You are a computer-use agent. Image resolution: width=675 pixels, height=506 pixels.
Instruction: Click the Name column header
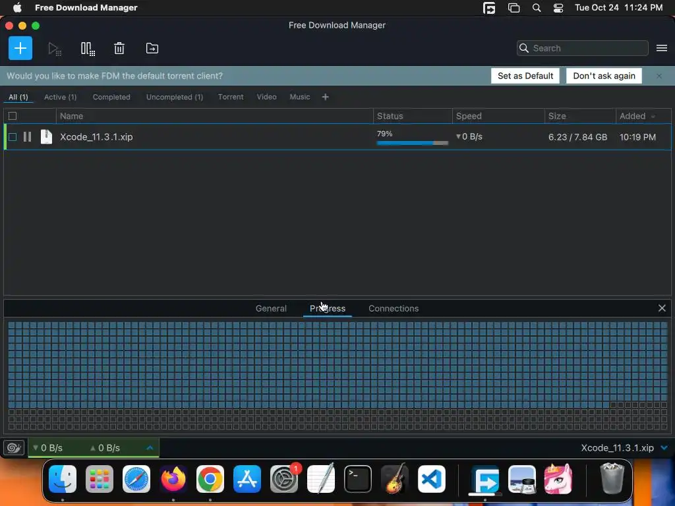click(x=214, y=116)
